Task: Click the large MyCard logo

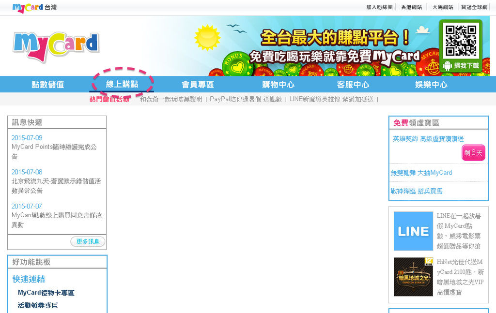Action: pos(56,47)
